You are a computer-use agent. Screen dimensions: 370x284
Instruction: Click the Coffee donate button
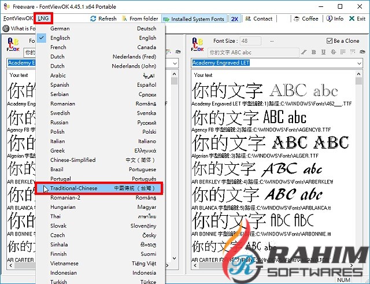click(306, 19)
